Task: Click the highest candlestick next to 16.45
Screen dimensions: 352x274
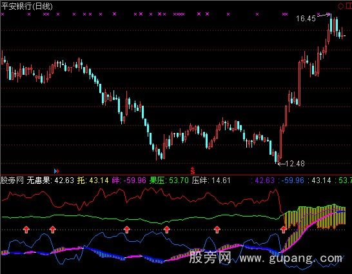Action: (331, 24)
